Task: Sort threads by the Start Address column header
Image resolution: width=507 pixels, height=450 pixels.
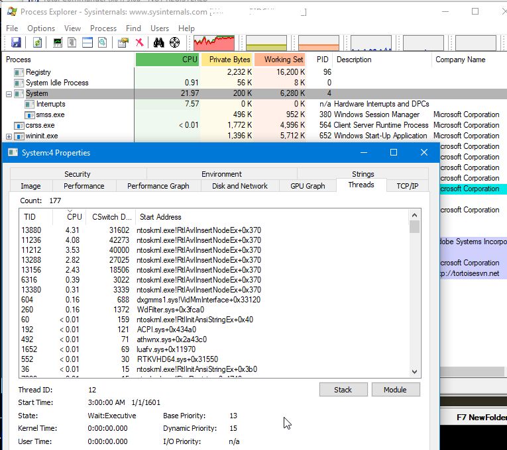Action: point(272,217)
